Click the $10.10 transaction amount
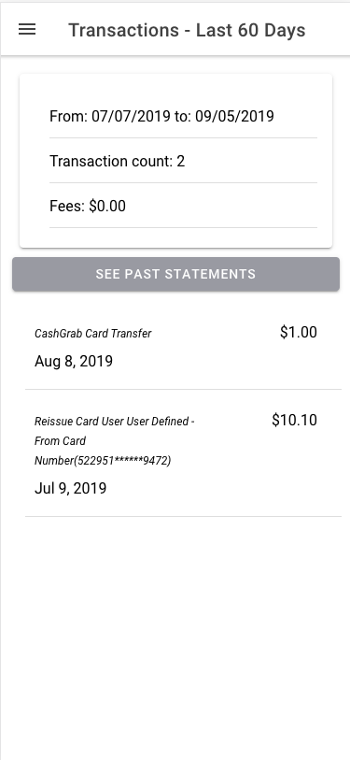350x760 pixels. coord(294,420)
